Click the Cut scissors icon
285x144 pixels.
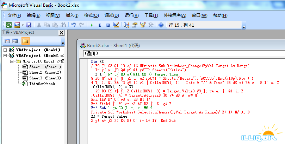39,25
